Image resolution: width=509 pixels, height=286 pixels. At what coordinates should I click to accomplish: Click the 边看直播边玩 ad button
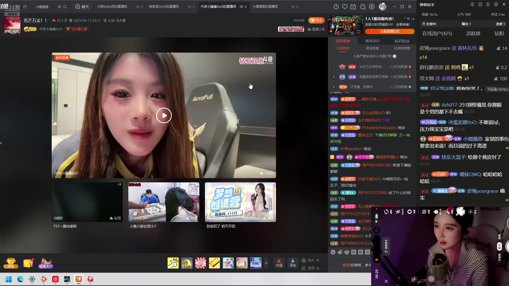(x=390, y=31)
